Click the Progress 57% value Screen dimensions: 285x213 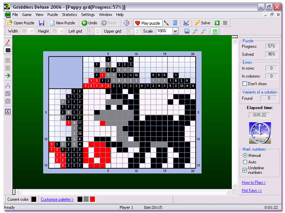[x=271, y=46]
